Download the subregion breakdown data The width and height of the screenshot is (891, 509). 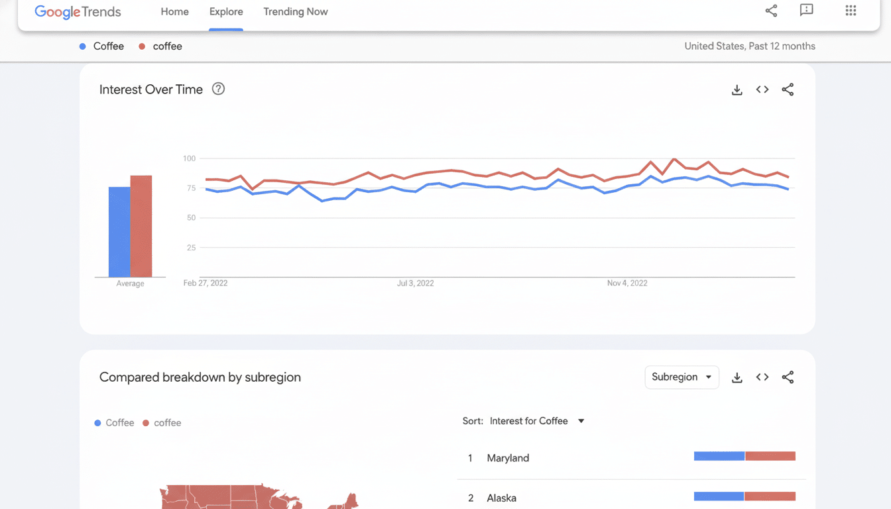click(737, 376)
